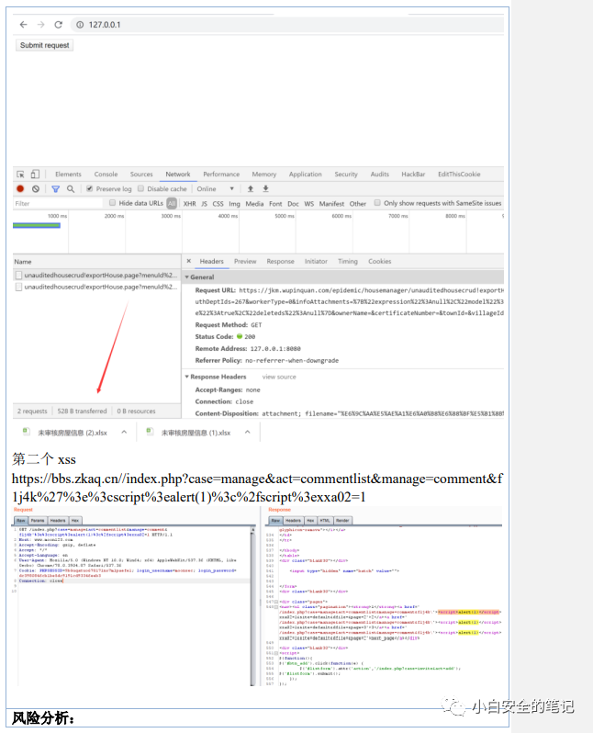This screenshot has height=733, width=593.
Task: Filter requests by XHR
Action: coord(190,204)
